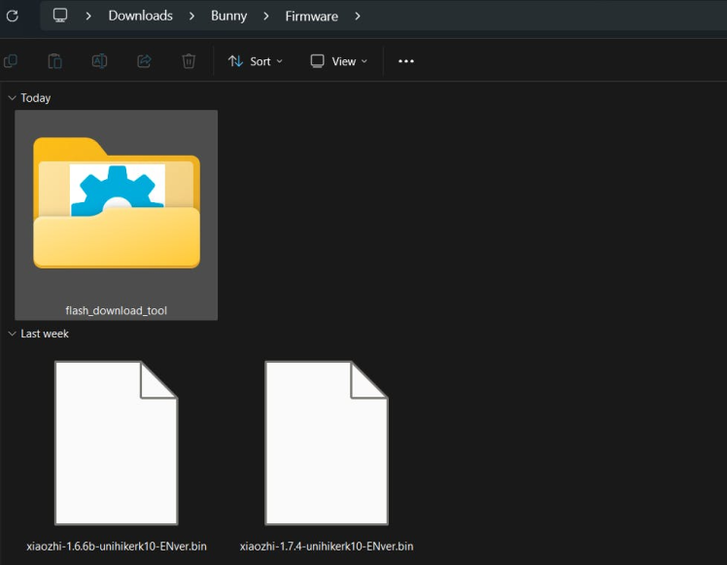Click the Paste clipboard icon

click(55, 61)
